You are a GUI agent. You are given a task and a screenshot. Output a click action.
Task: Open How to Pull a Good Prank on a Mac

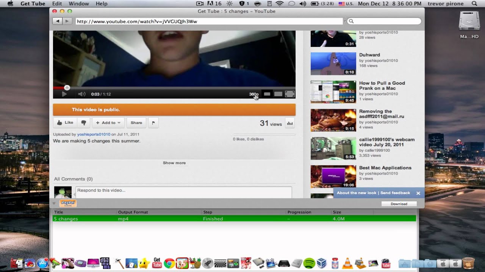click(x=382, y=86)
